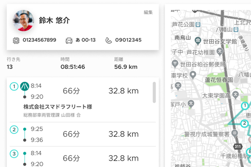Image resolution: width=251 pixels, height=167 pixels.
Task: Click the 編集 edit link
Action: [x=148, y=12]
